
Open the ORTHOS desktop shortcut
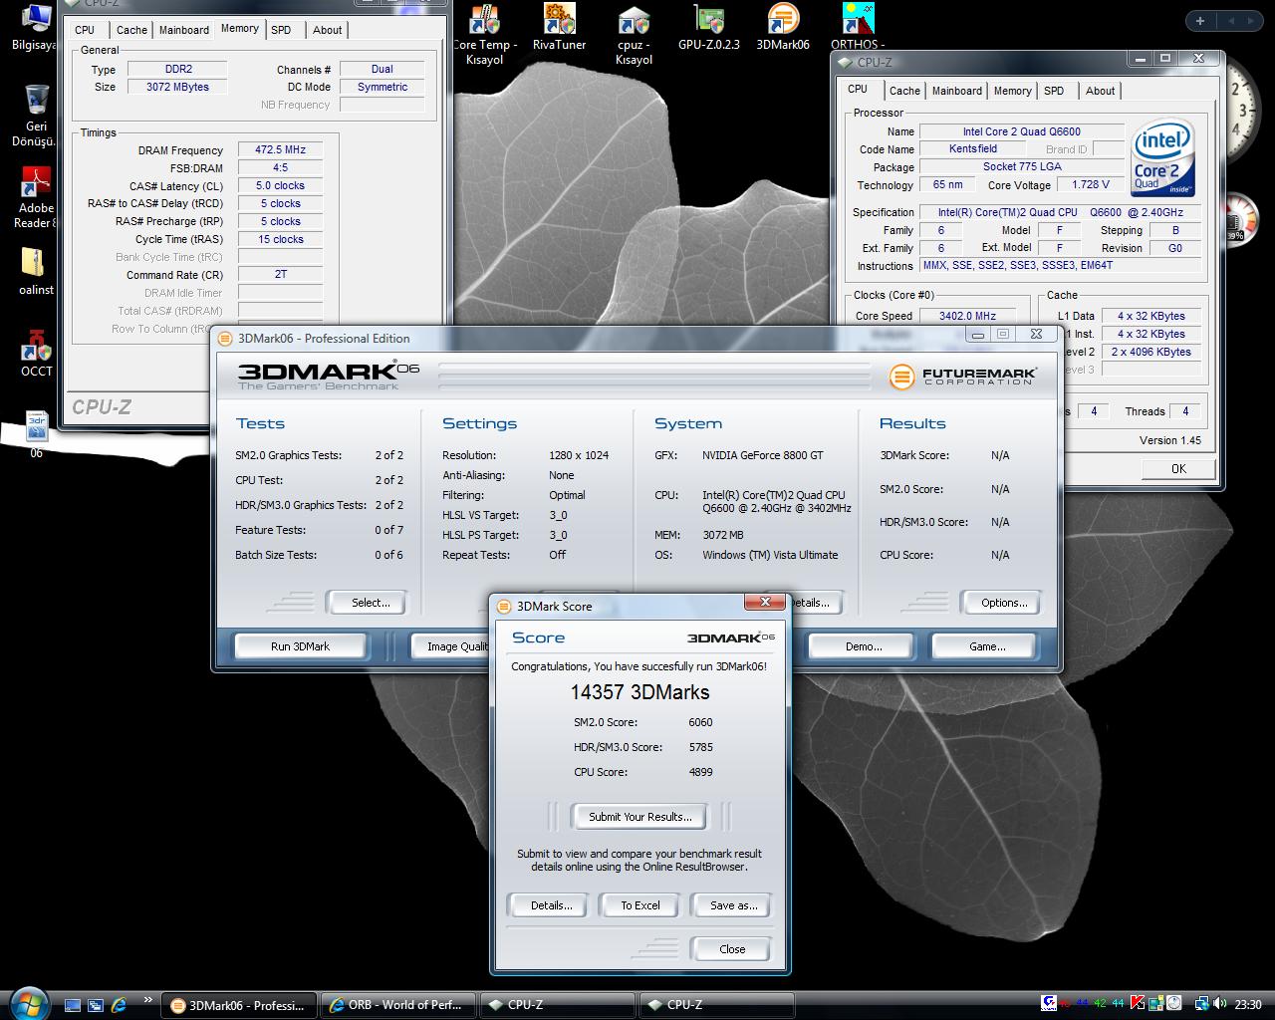click(858, 27)
